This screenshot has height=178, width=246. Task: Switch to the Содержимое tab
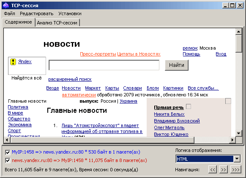pyautogui.click(x=18, y=22)
